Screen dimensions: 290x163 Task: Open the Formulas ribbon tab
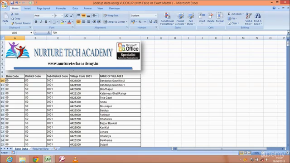[x=61, y=8]
